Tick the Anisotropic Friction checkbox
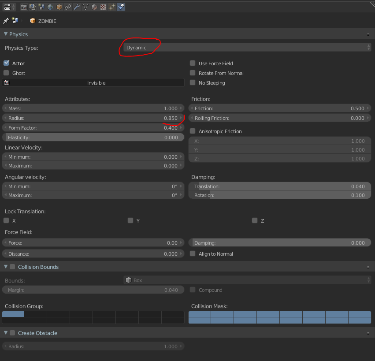 [x=193, y=131]
